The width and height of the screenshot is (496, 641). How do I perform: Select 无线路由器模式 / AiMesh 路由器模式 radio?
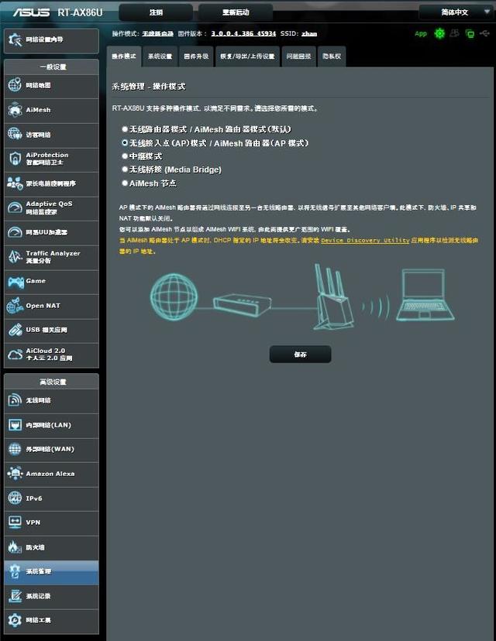[125, 129]
